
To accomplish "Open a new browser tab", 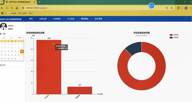I will click(x=40, y=2).
